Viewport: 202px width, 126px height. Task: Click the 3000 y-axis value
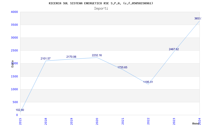click(x=15, y=38)
